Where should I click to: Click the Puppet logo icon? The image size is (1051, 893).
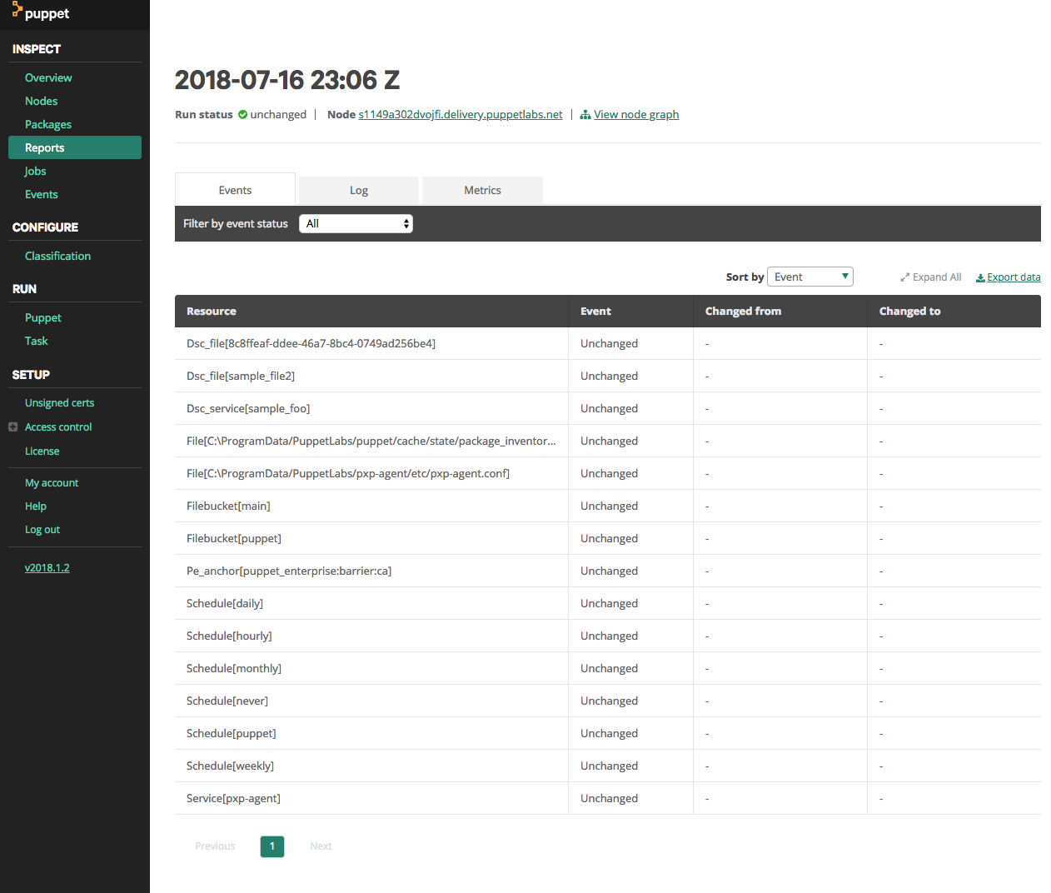pyautogui.click(x=17, y=10)
